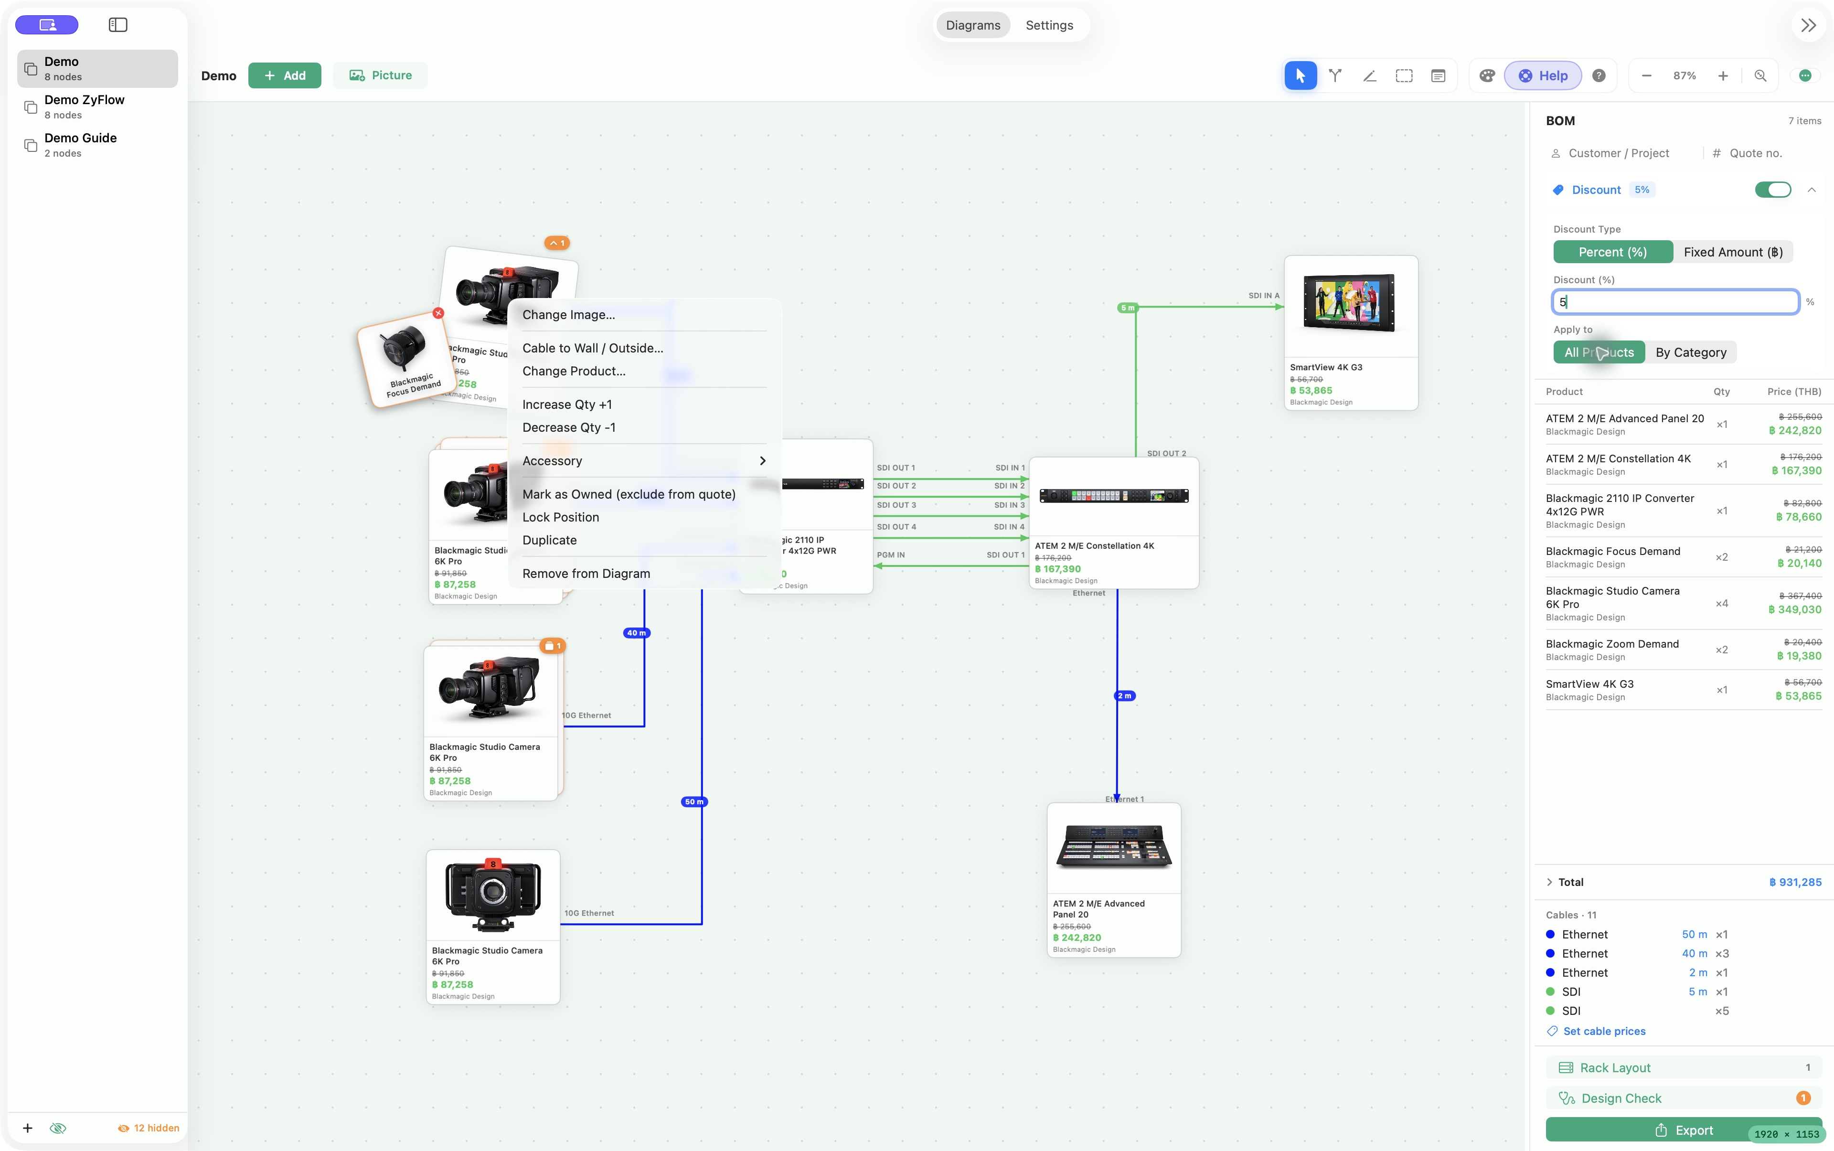Click the green Add button
This screenshot has width=1834, height=1151.
pos(285,75)
